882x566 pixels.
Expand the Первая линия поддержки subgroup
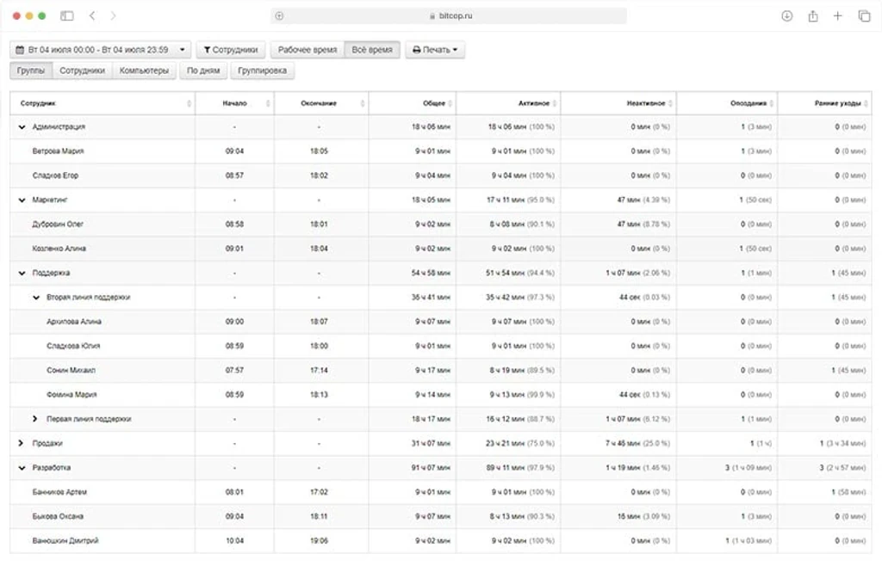click(34, 419)
